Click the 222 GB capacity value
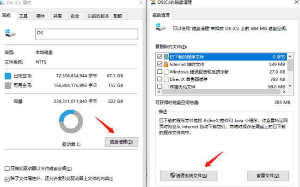This screenshot has width=300, height=187. (116, 101)
